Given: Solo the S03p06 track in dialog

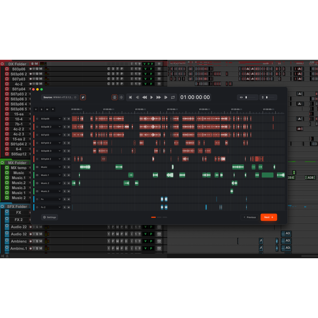Looking at the screenshot, I should [x=65, y=119].
